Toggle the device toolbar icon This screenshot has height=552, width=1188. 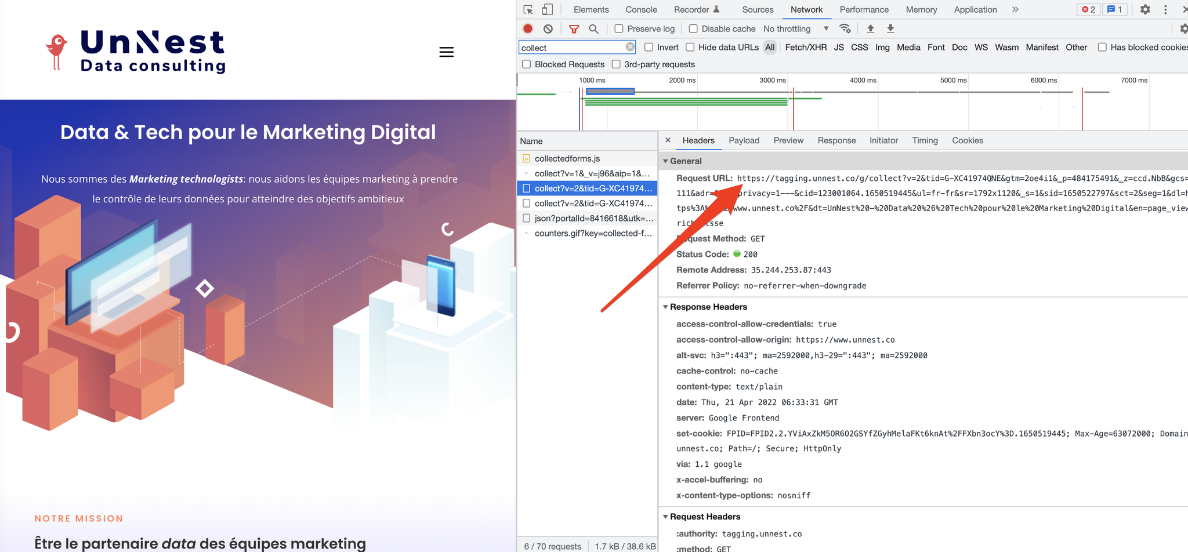point(547,9)
